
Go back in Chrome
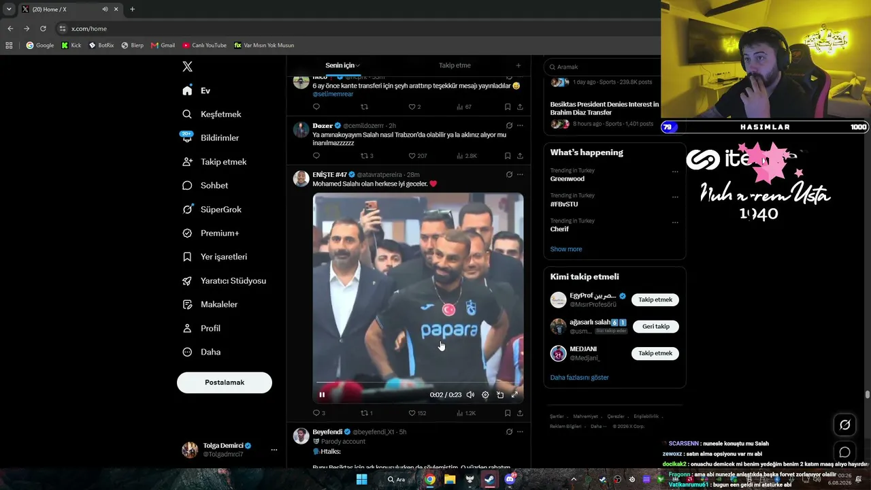10,29
